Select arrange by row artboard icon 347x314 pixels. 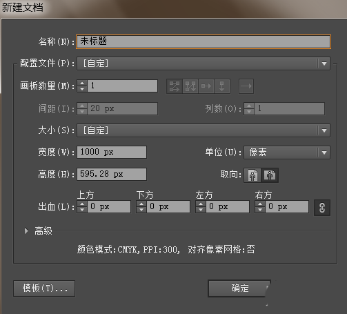(x=206, y=86)
